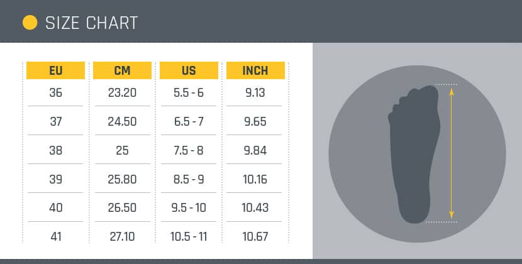
Task: Click EU size 36 cell
Action: tap(55, 92)
